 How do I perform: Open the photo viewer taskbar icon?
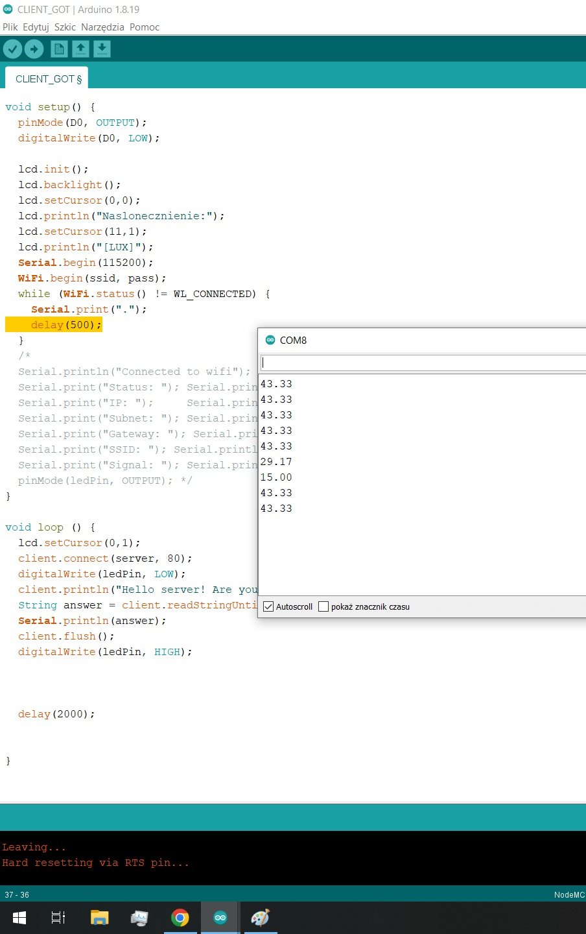[139, 918]
